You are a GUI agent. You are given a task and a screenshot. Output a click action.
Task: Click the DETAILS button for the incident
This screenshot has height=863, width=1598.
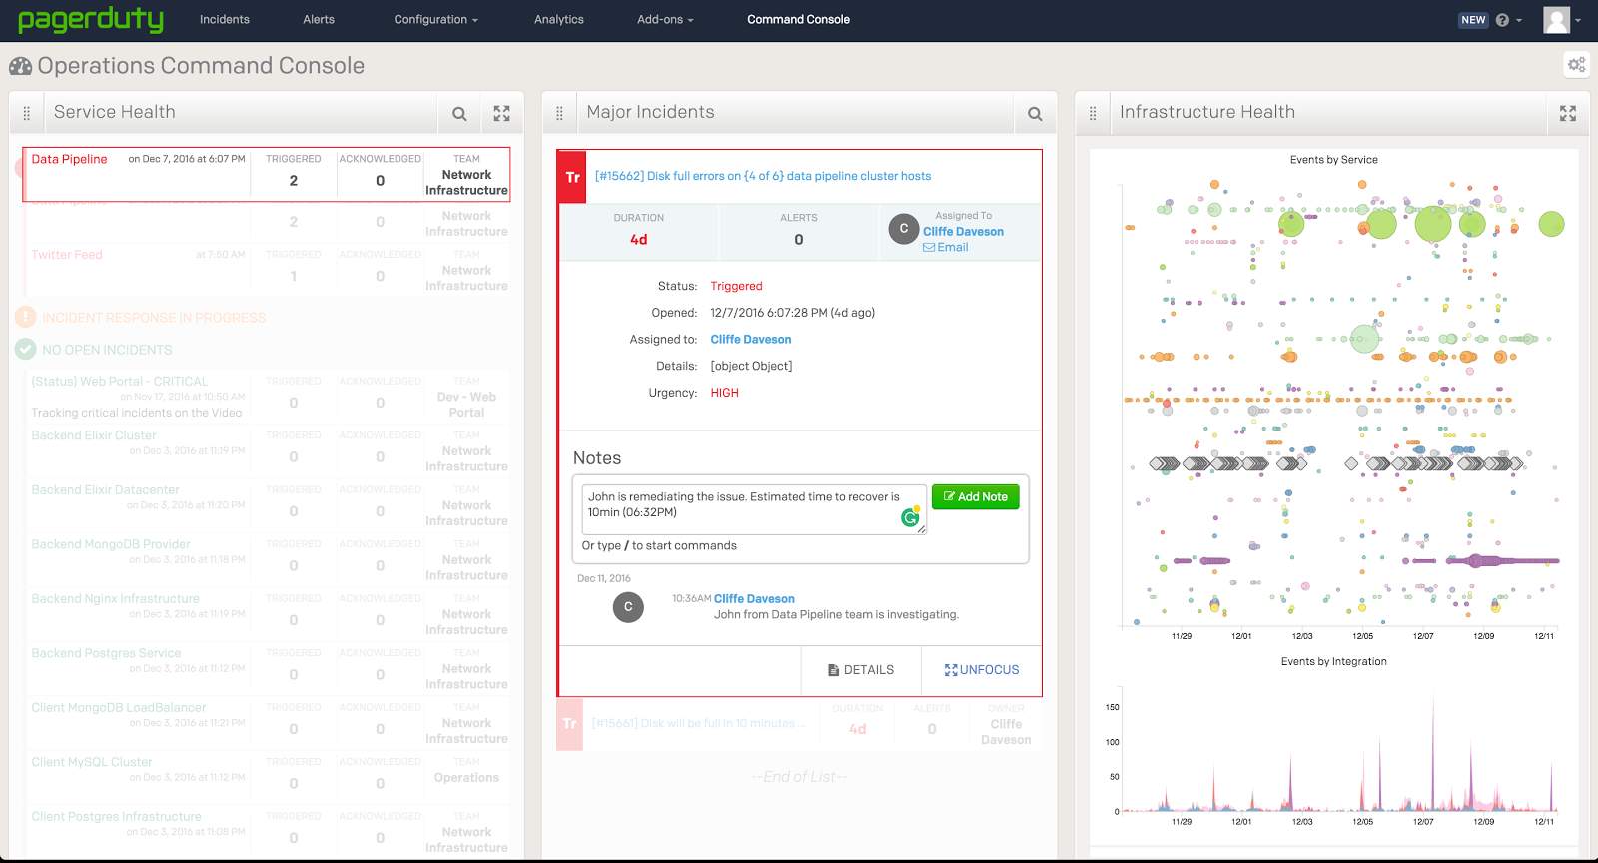861,670
